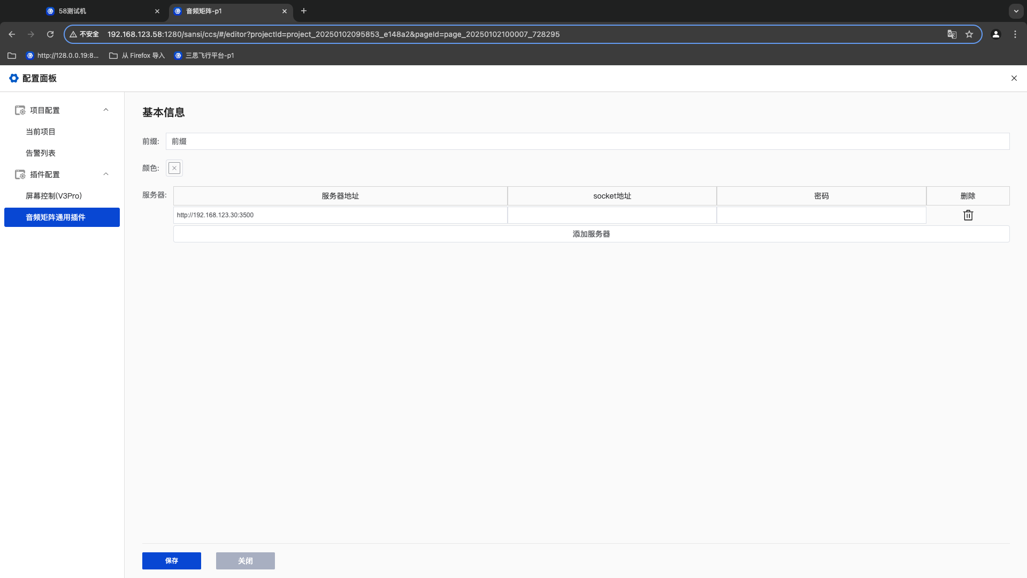Bookmark this page with the star icon
1027x578 pixels.
(969, 34)
